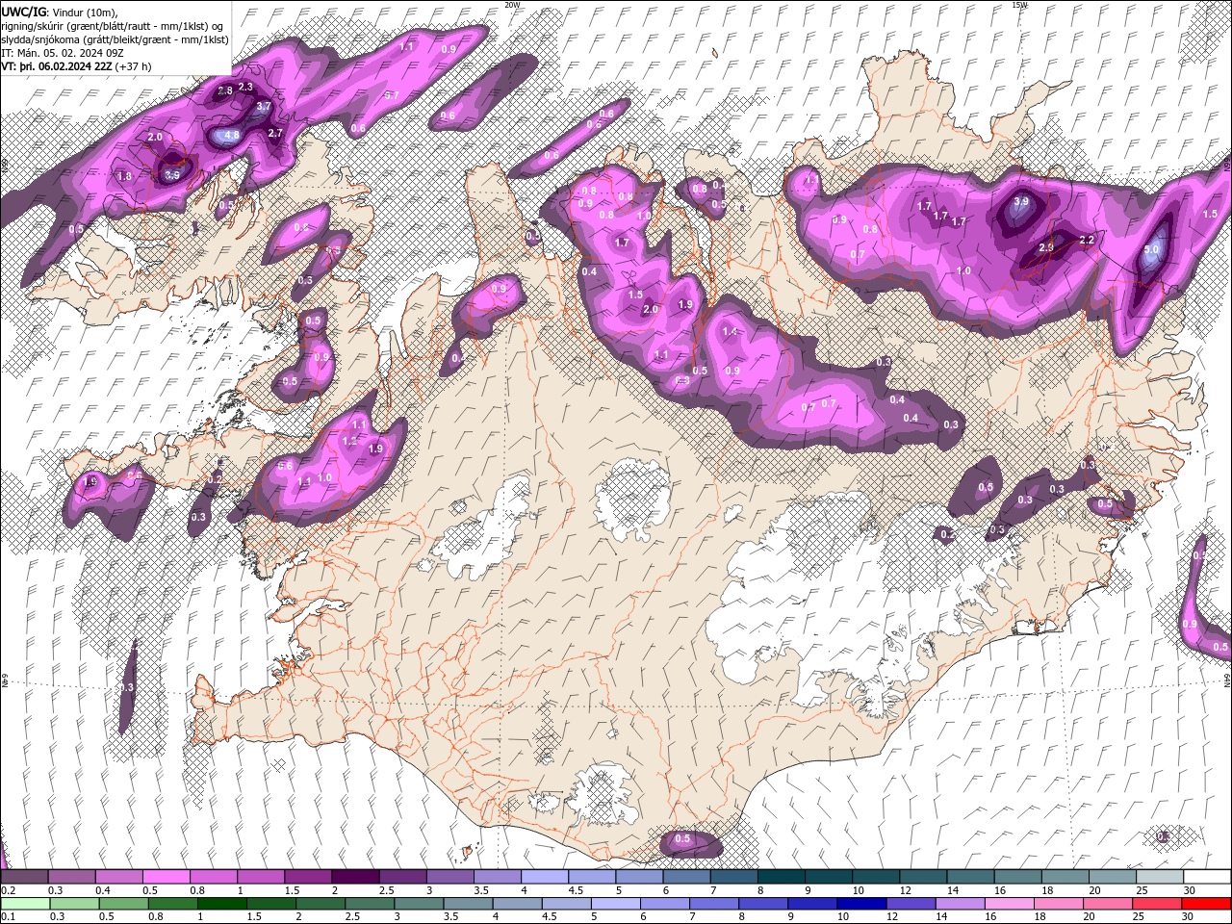Screen dimensions: 1232x924
Task: Click the darkest green swatch labeled 1 in lower legend
Action: 221,904
